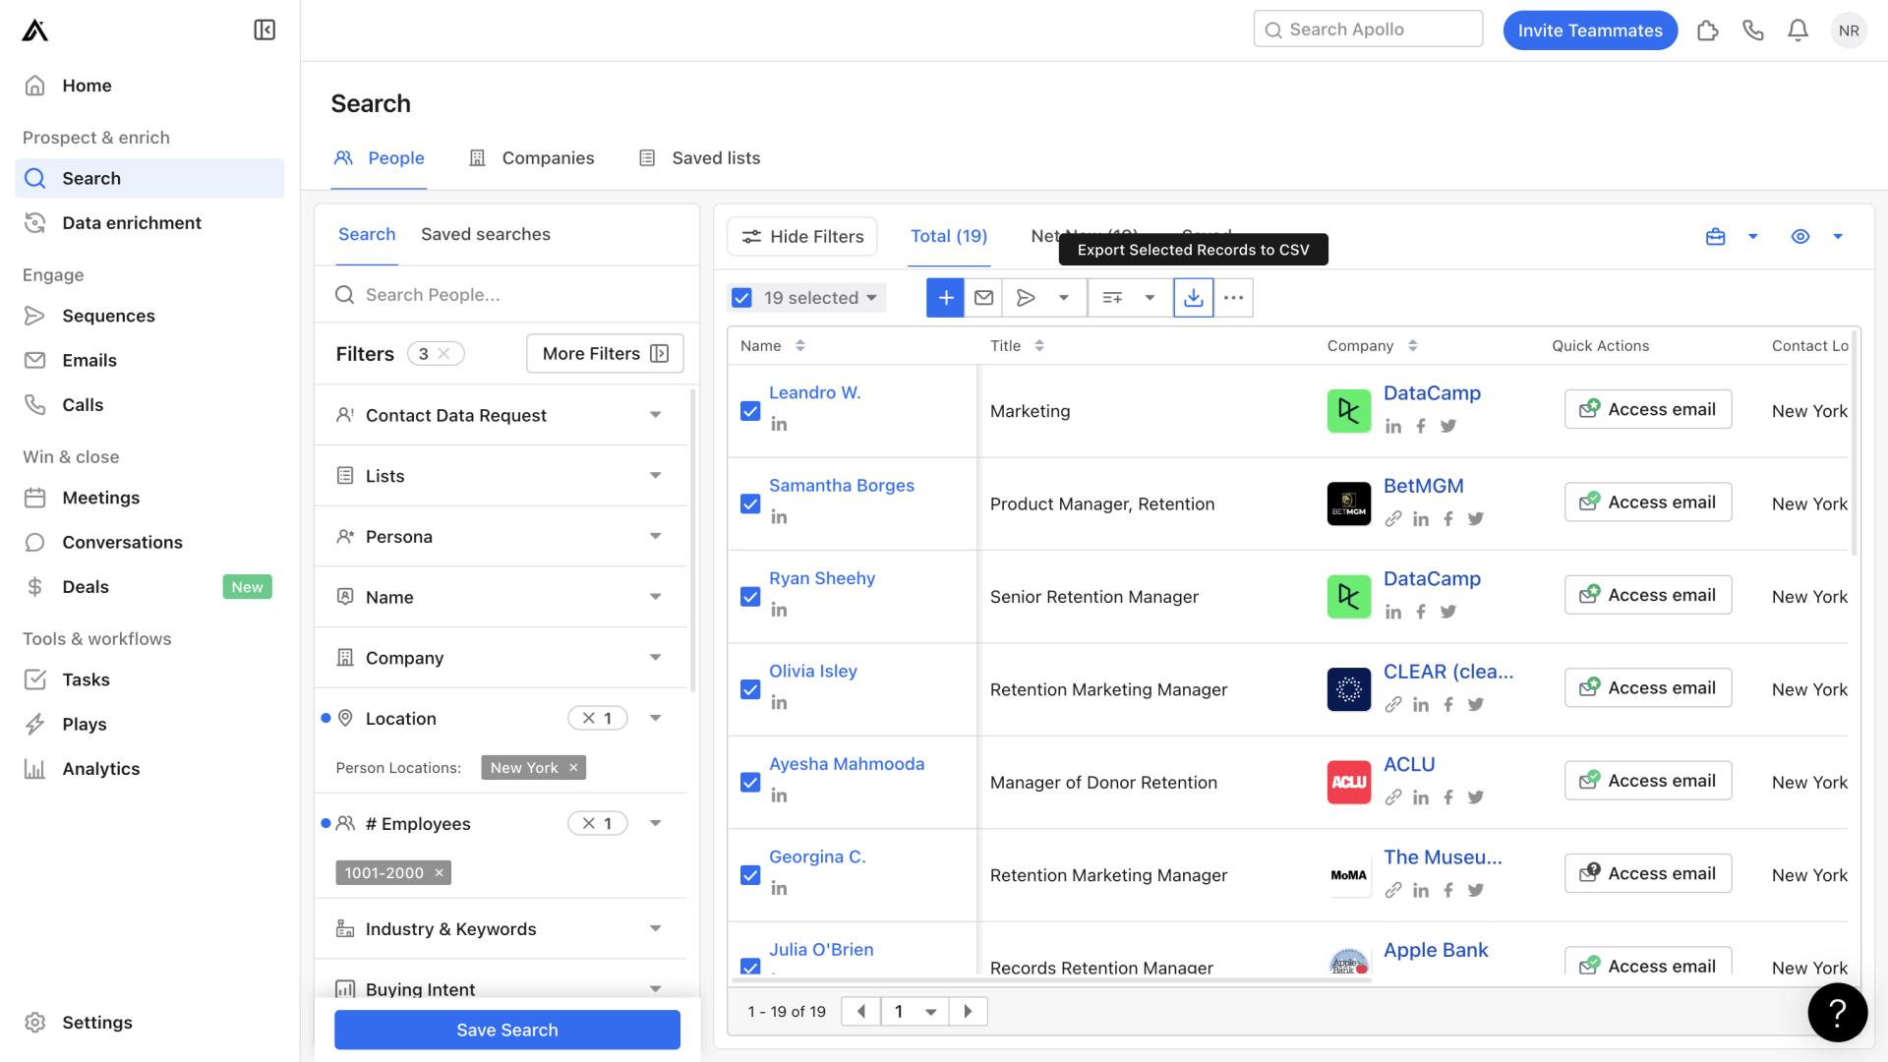Open the Saved searches tab
This screenshot has height=1062, width=1888.
486,234
